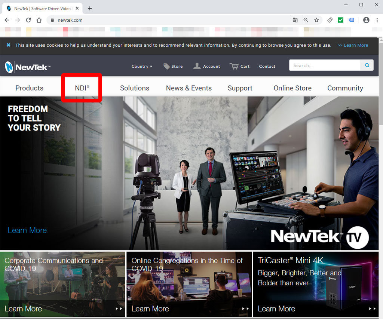Click the search magnifier button

pyautogui.click(x=367, y=65)
